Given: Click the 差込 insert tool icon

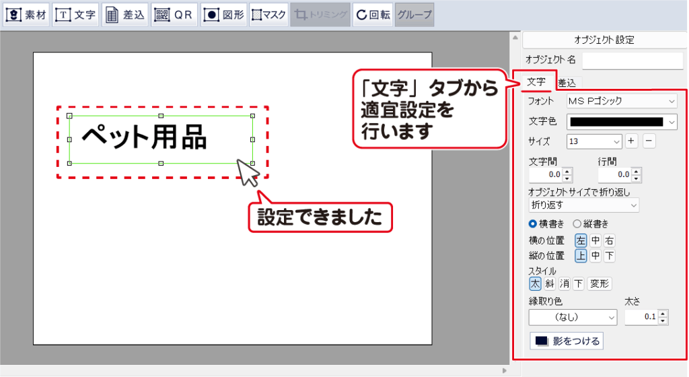Looking at the screenshot, I should click(126, 14).
